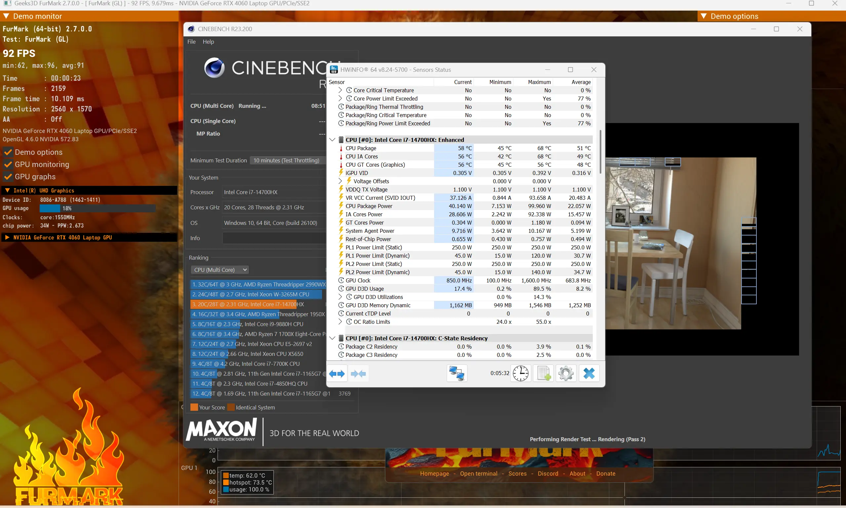The height and width of the screenshot is (508, 846).
Task: Click clock icon beside Package/Ring Thermal Throttling
Action: [341, 107]
